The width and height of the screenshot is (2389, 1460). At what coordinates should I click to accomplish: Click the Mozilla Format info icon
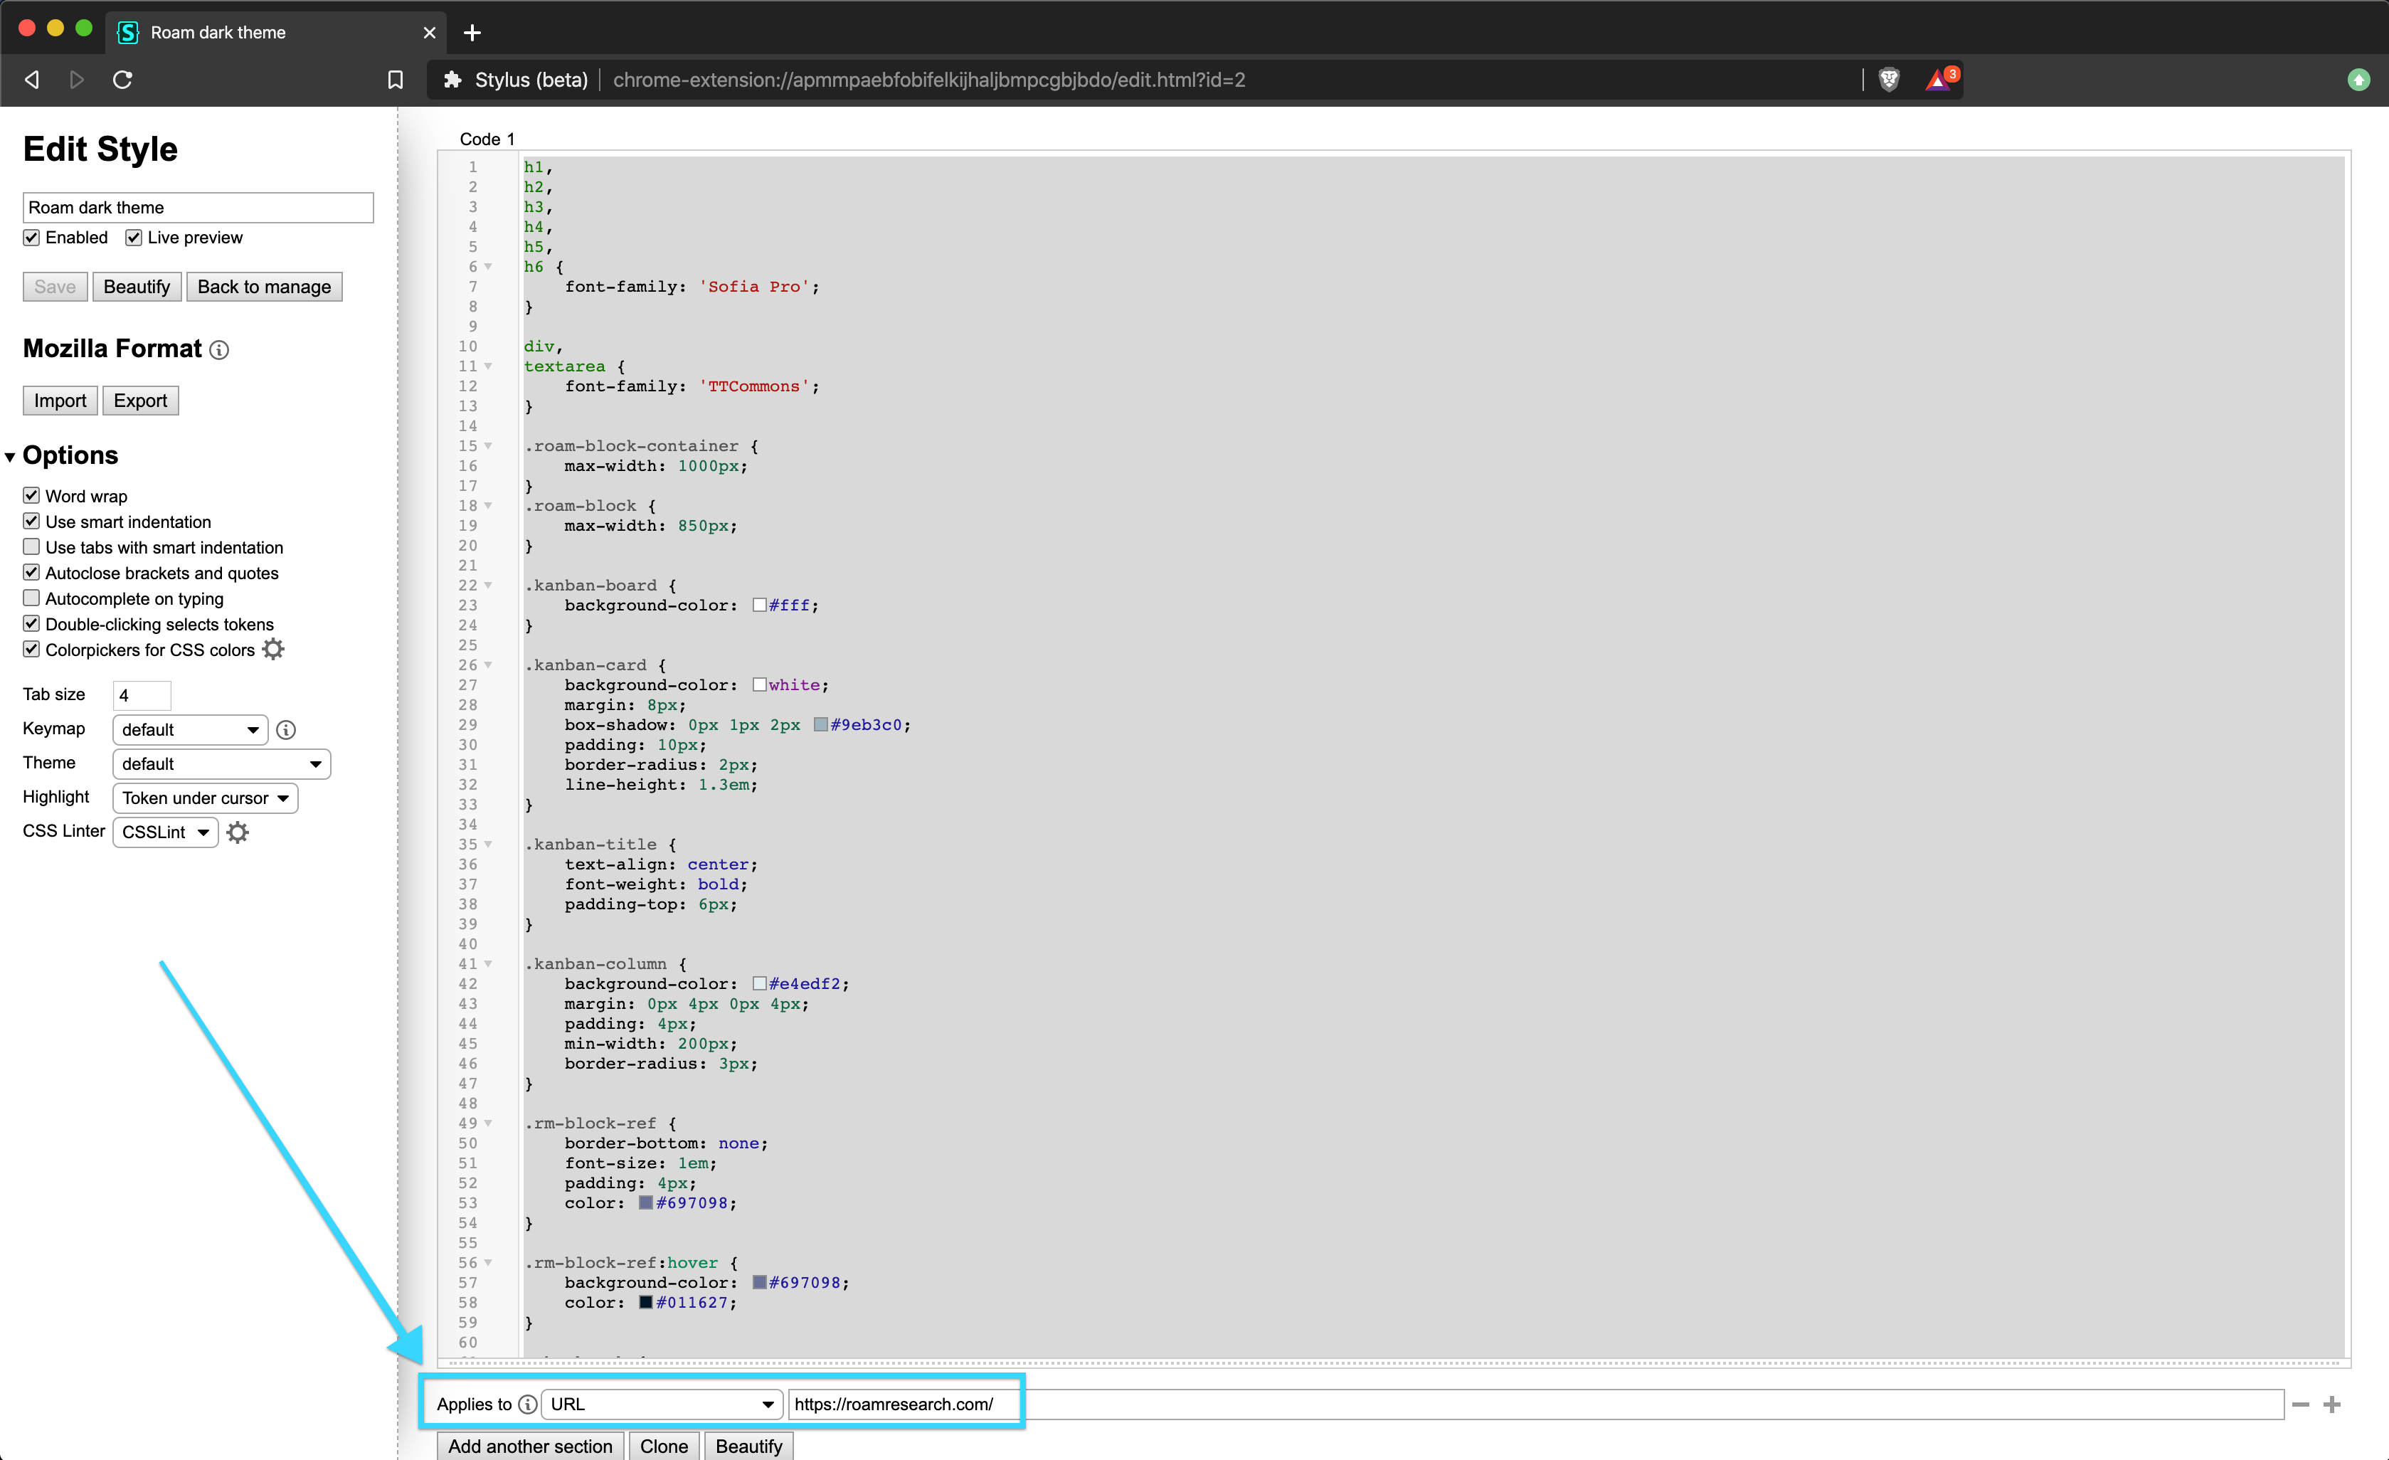220,350
